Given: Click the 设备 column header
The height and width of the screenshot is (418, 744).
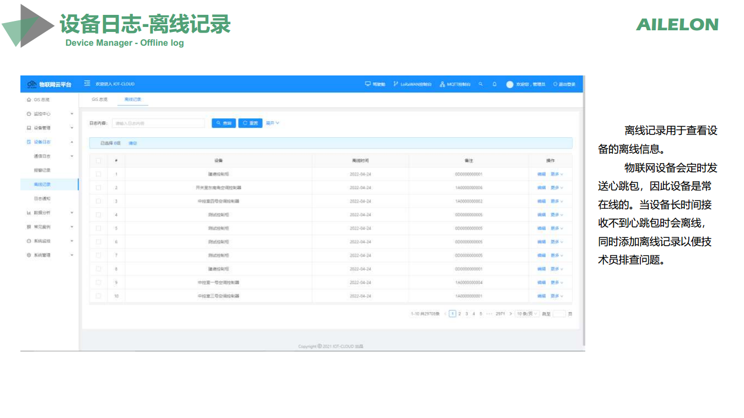Looking at the screenshot, I should (x=219, y=161).
